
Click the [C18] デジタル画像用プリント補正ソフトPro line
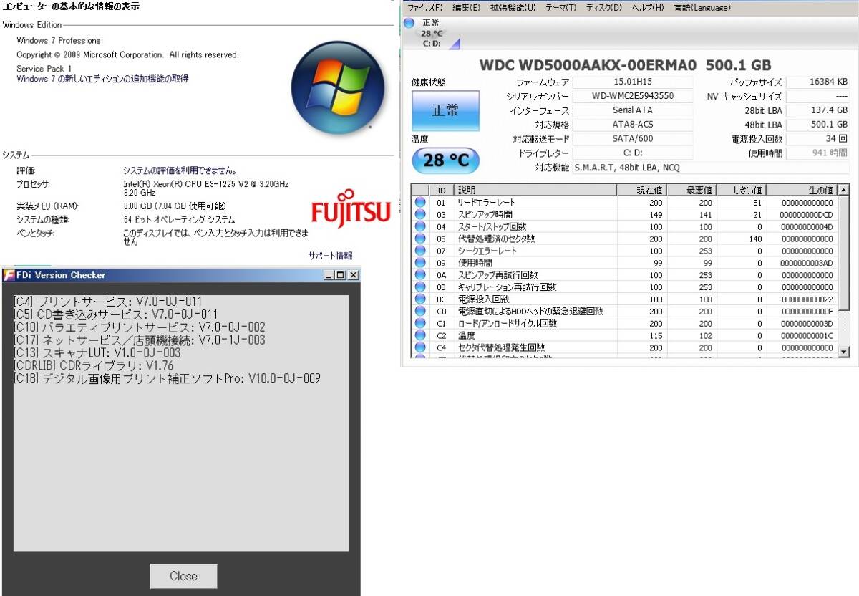(x=167, y=378)
